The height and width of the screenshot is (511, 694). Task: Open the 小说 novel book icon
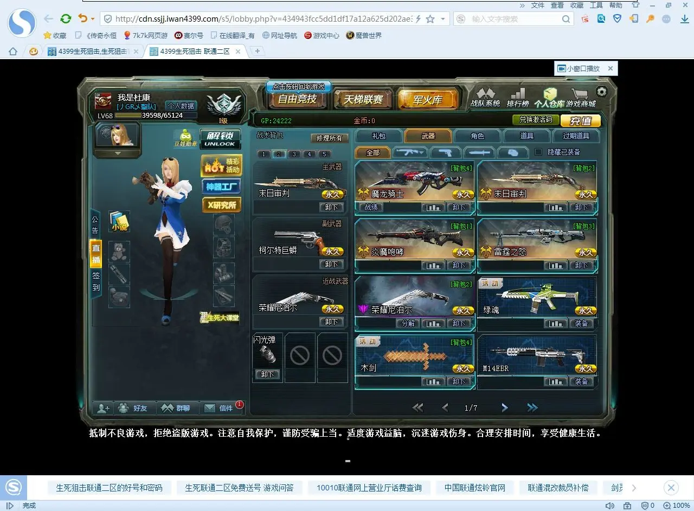pos(119,222)
